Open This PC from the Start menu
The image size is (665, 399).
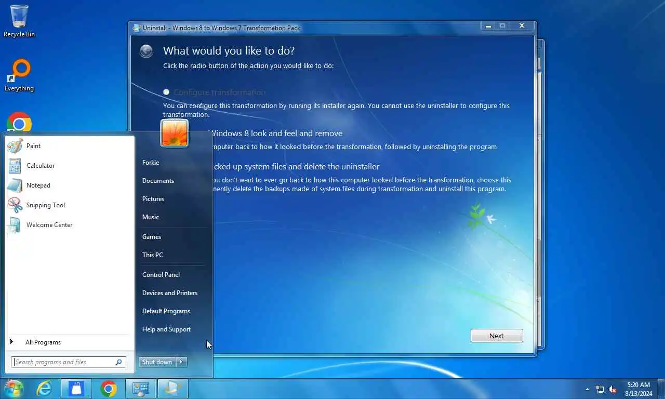153,255
